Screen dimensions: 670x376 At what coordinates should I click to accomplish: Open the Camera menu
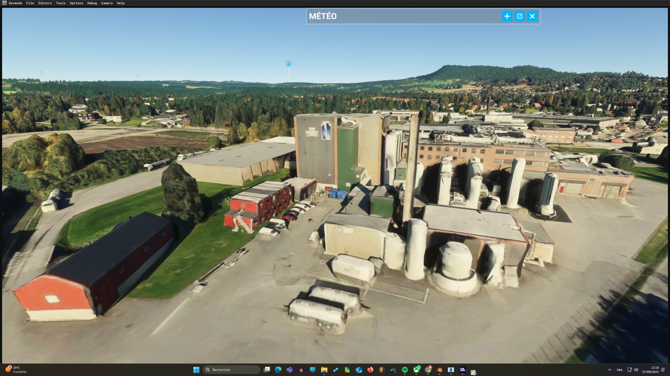[x=107, y=3]
